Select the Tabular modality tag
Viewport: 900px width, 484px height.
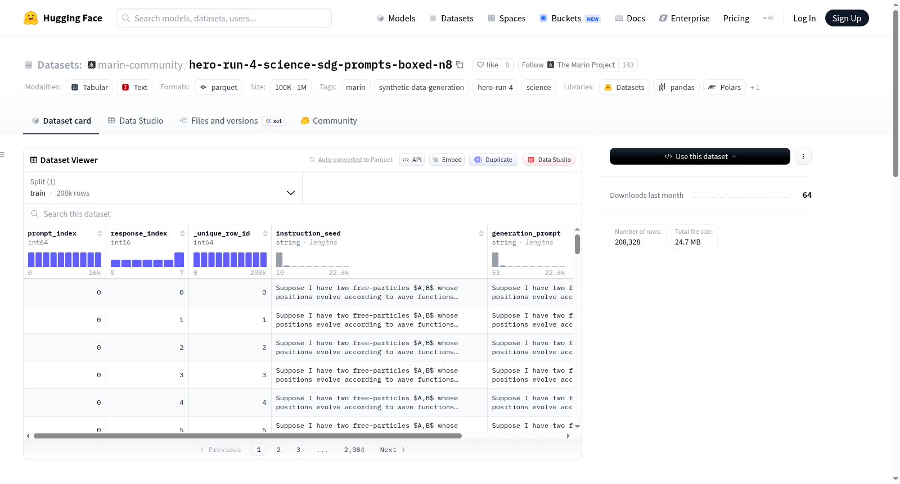(x=89, y=87)
